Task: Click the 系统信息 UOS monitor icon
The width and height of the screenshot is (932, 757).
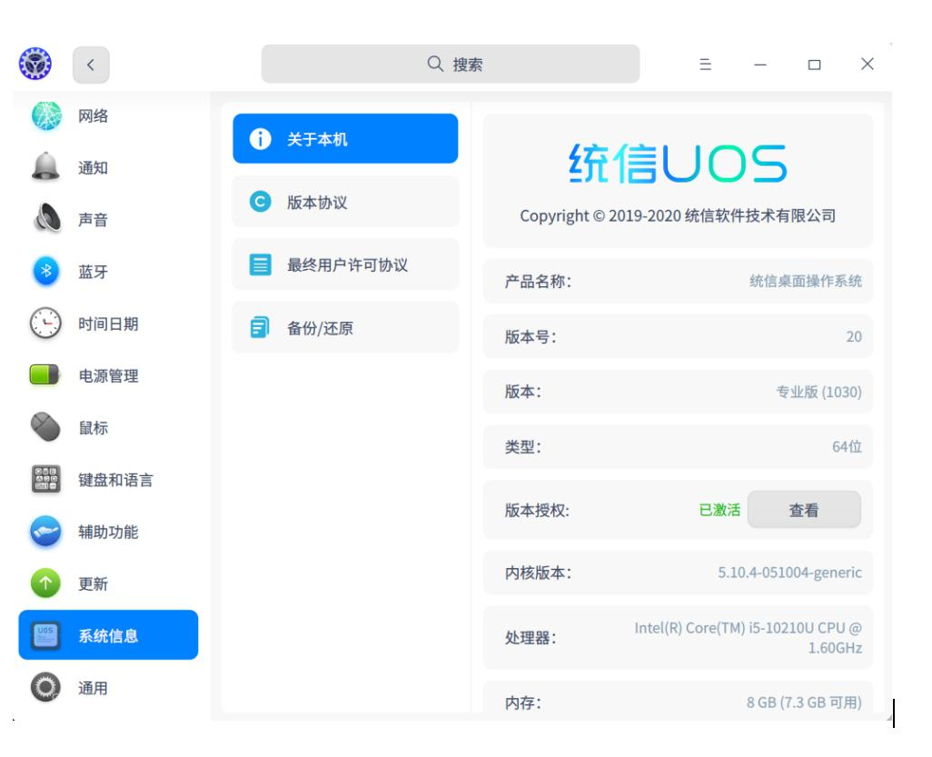Action: tap(45, 635)
